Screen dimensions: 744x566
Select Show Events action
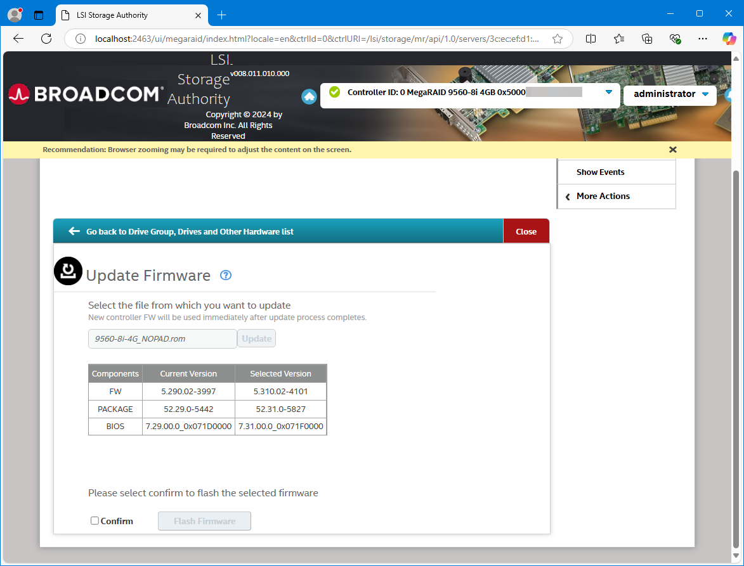617,172
